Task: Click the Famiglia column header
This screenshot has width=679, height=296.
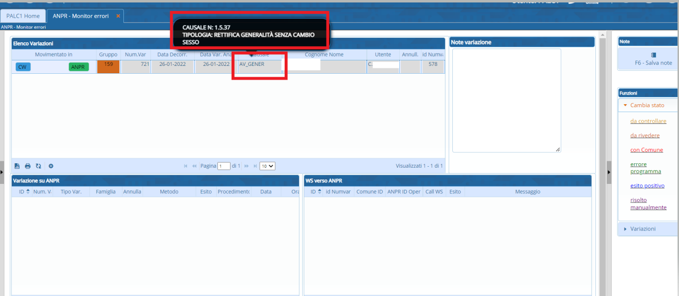Action: (x=106, y=192)
